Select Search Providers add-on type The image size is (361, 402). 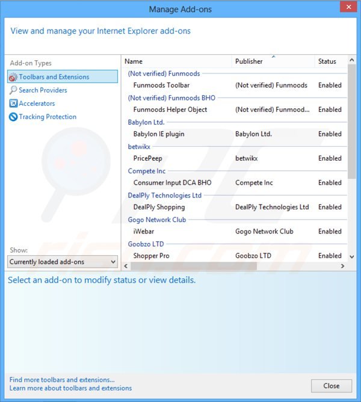(x=43, y=90)
